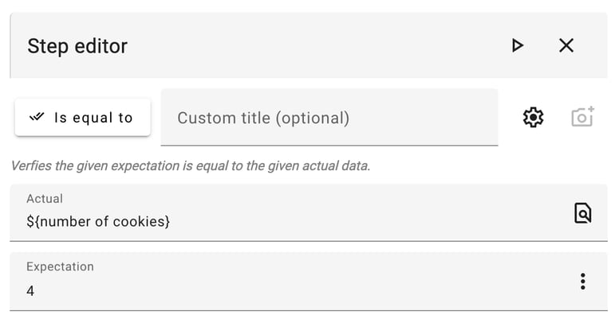Click into the Expectation input field
The image size is (615, 323).
pyautogui.click(x=287, y=290)
